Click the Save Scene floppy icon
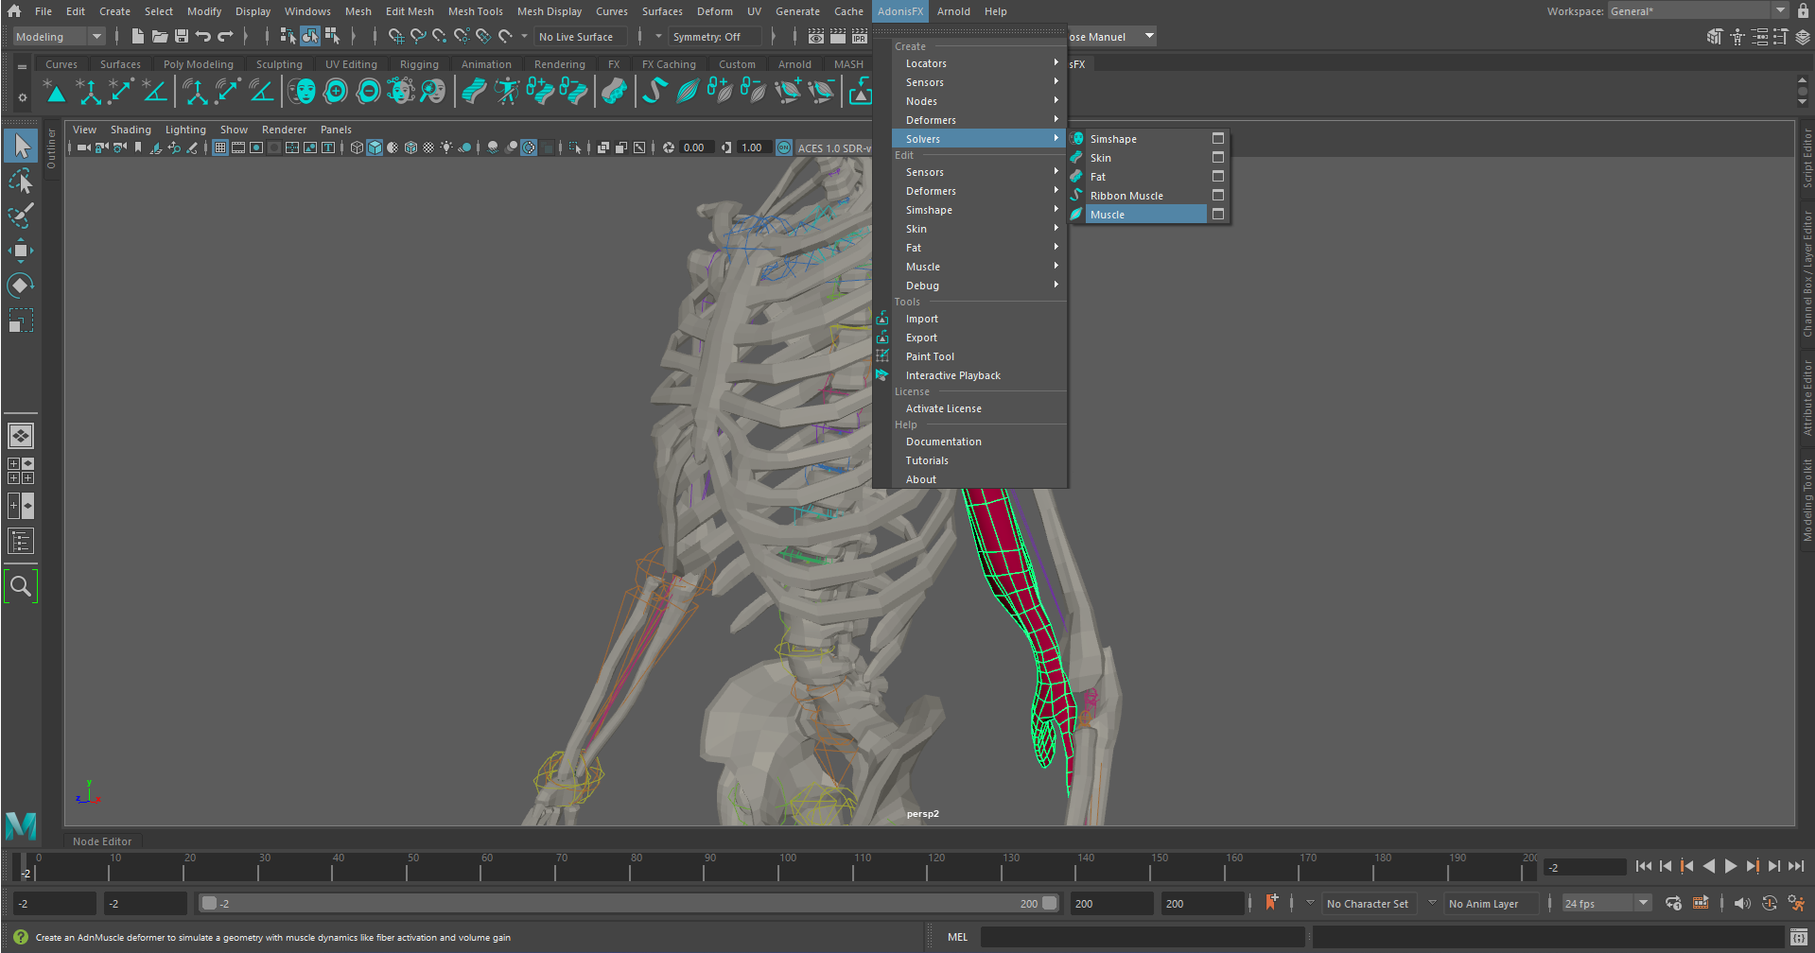The width and height of the screenshot is (1815, 953). (182, 37)
